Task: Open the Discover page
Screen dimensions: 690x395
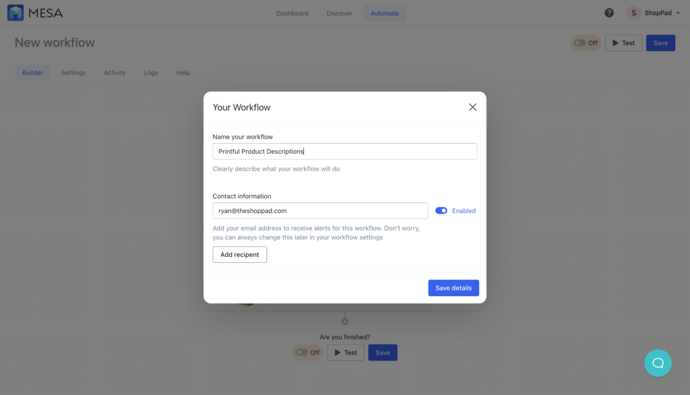Action: 339,13
